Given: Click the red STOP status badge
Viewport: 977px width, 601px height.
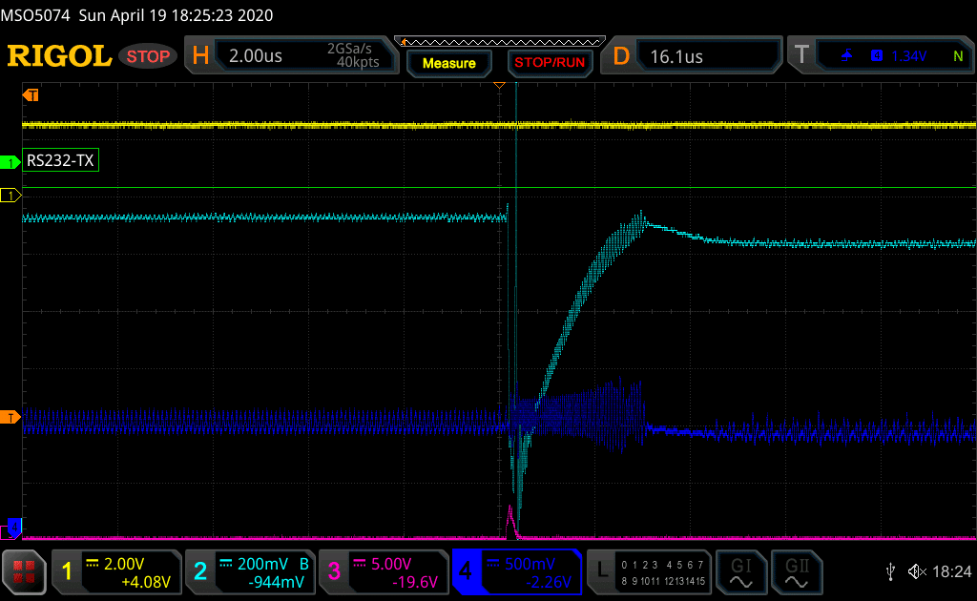Looking at the screenshot, I should pyautogui.click(x=149, y=56).
